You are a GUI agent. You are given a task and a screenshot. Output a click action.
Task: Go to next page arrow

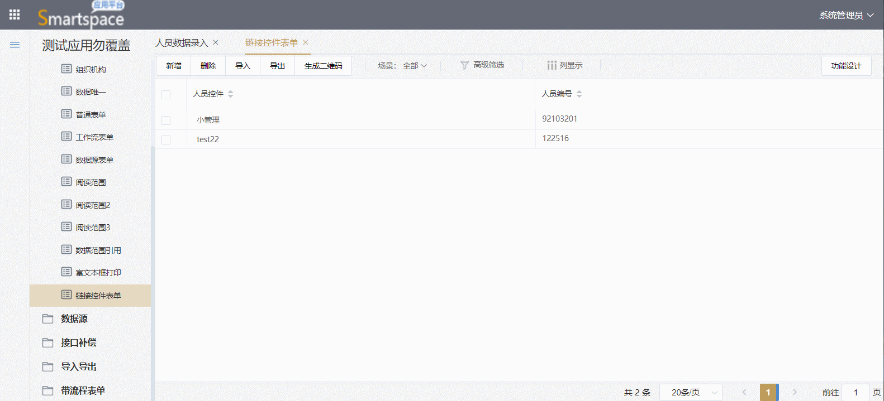pos(795,393)
